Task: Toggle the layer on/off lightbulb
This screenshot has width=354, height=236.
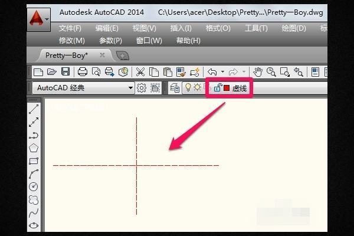Action: tap(188, 88)
